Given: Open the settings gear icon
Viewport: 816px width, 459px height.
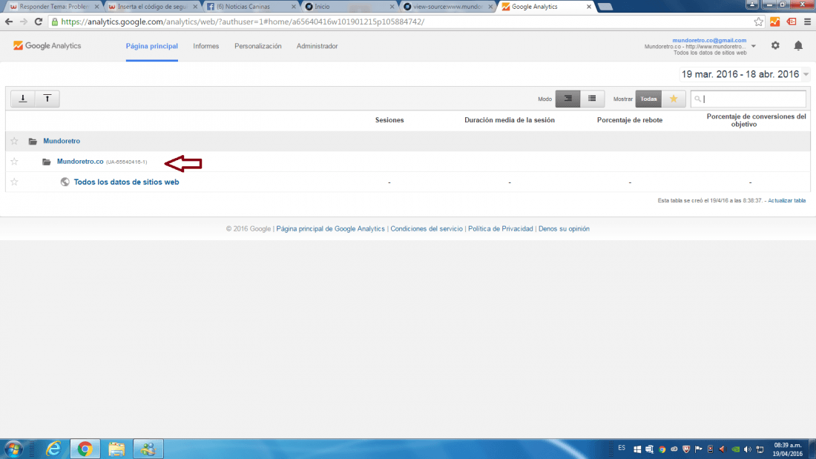Looking at the screenshot, I should pyautogui.click(x=775, y=46).
